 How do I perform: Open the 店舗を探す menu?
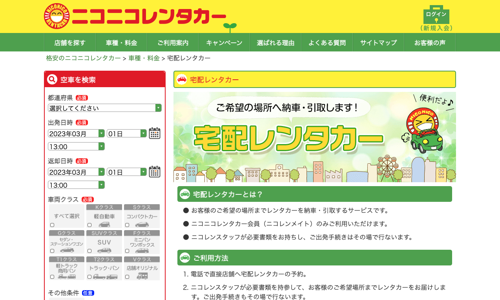click(70, 42)
